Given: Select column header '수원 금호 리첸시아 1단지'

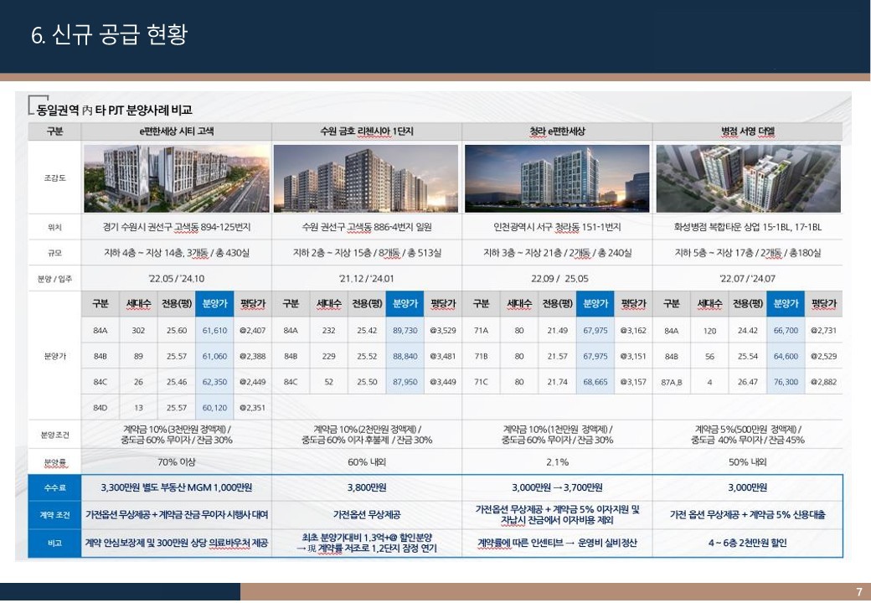Looking at the screenshot, I should click(367, 131).
